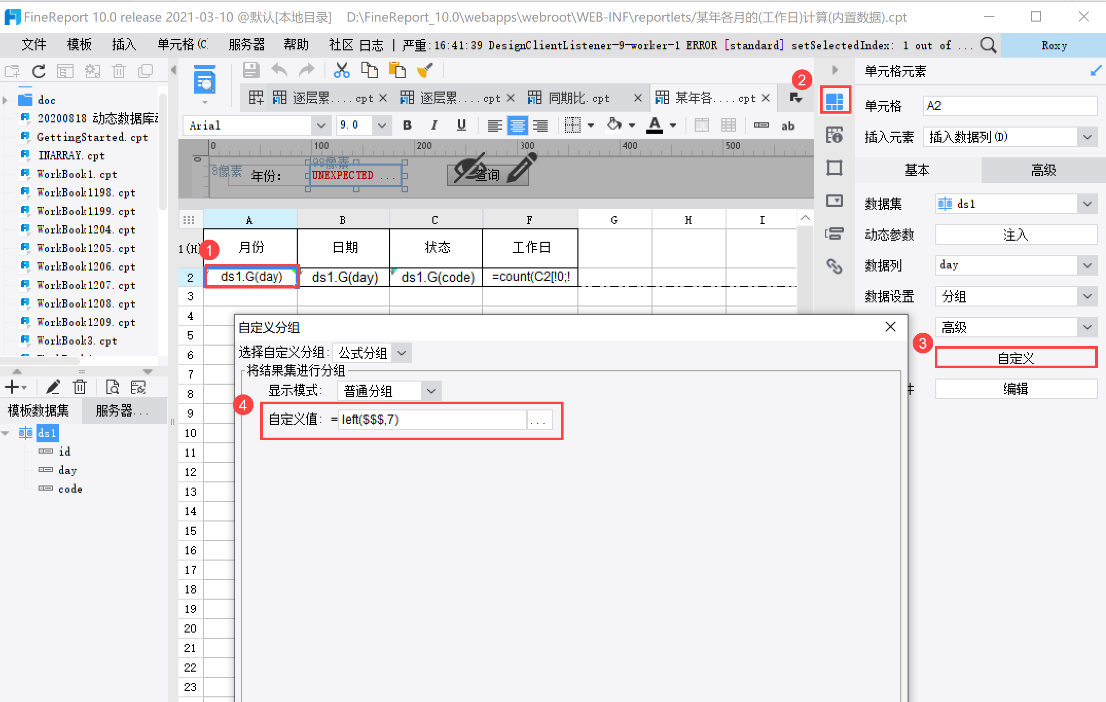Open the hyperlink chain panel icon
The height and width of the screenshot is (702, 1106).
pyautogui.click(x=834, y=266)
